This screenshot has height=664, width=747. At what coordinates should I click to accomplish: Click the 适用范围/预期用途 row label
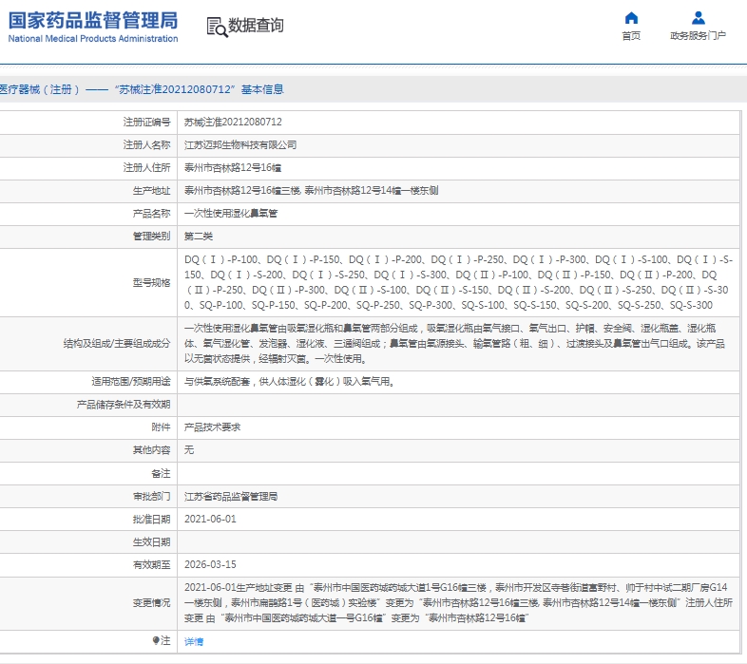tap(131, 382)
